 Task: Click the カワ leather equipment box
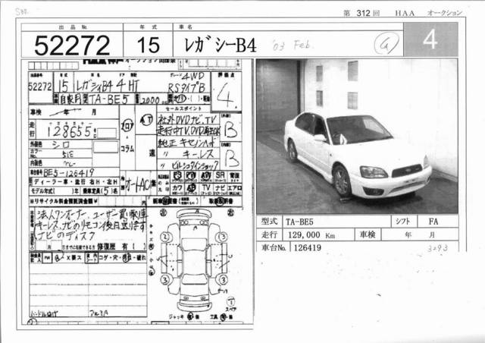click(177, 188)
